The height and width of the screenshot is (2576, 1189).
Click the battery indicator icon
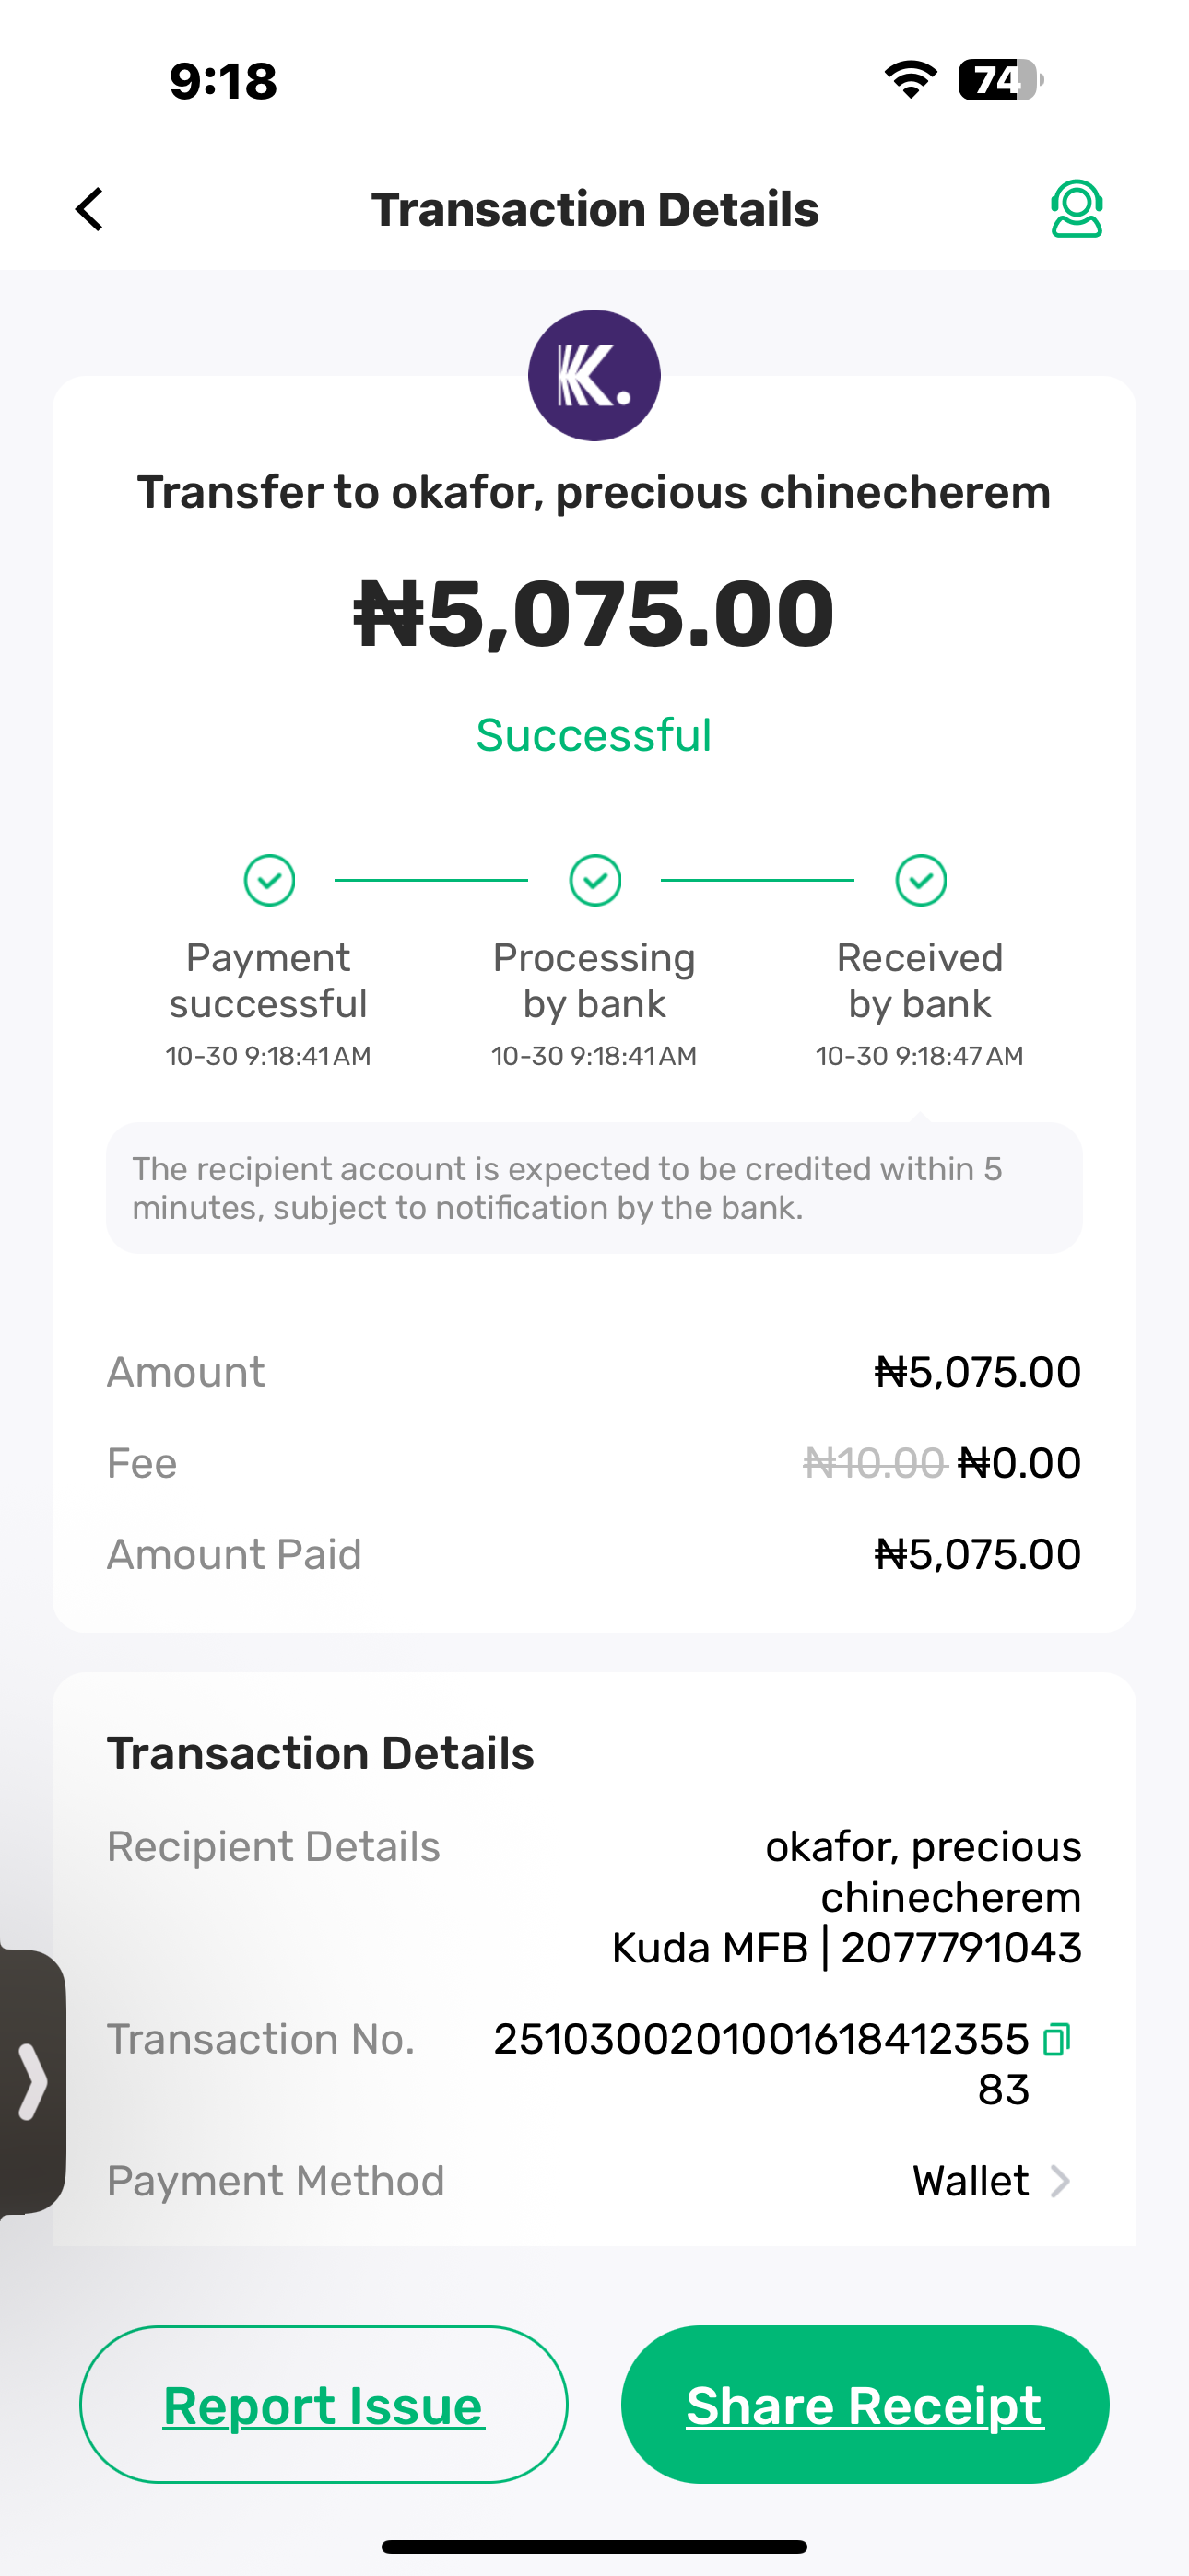pos(1000,80)
